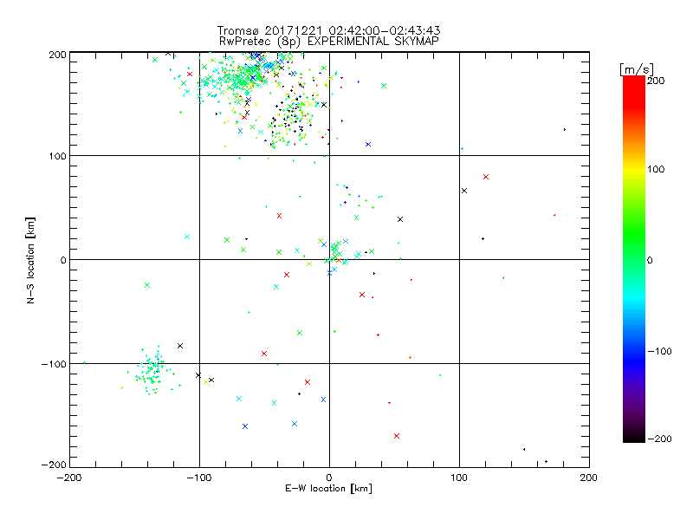Select the 'N-S location [km]' axis label
The image size is (693, 520).
click(x=30, y=260)
